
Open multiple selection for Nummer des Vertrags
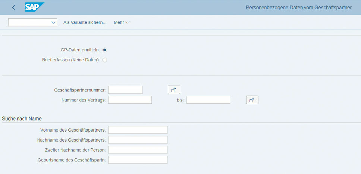click(x=252, y=100)
